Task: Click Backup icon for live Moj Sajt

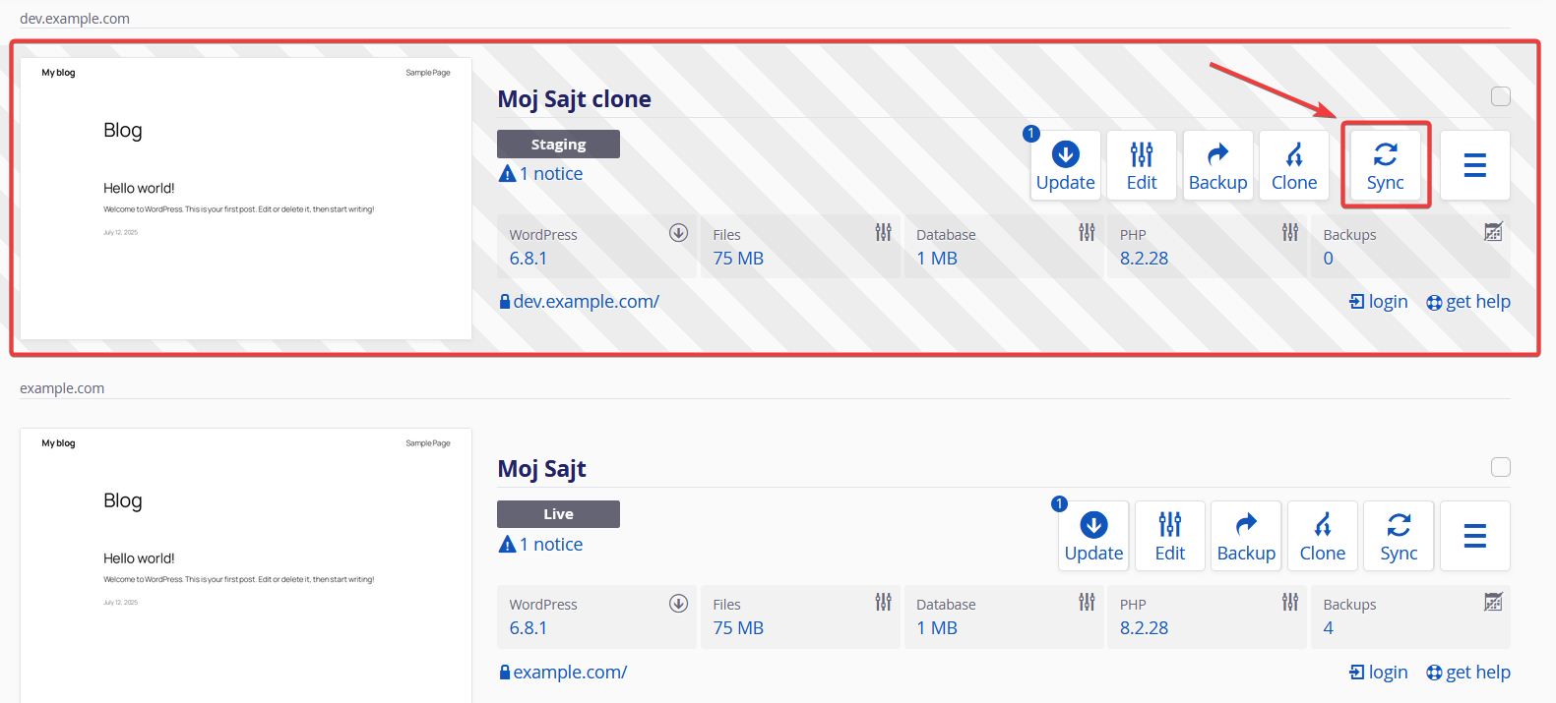Action: coord(1246,536)
